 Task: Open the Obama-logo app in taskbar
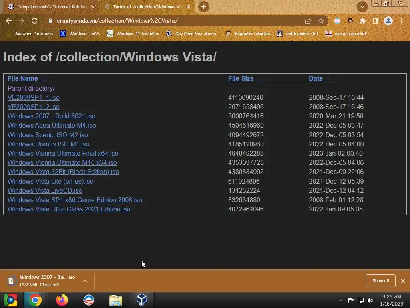89,300
